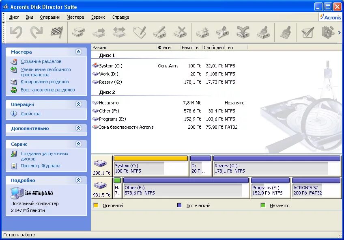This screenshot has width=344, height=240.
Task: Open Просмотр Журнала link
Action: click(x=41, y=166)
